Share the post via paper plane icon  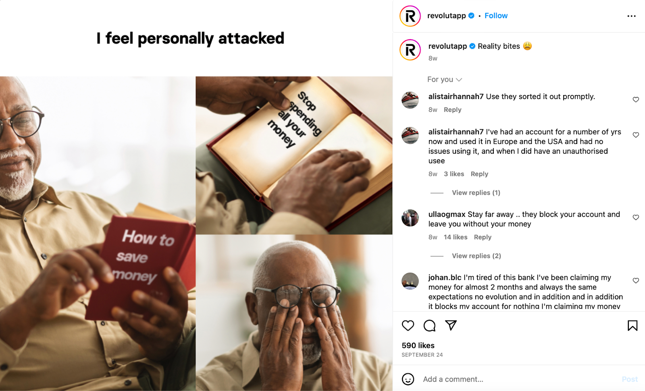click(x=451, y=325)
